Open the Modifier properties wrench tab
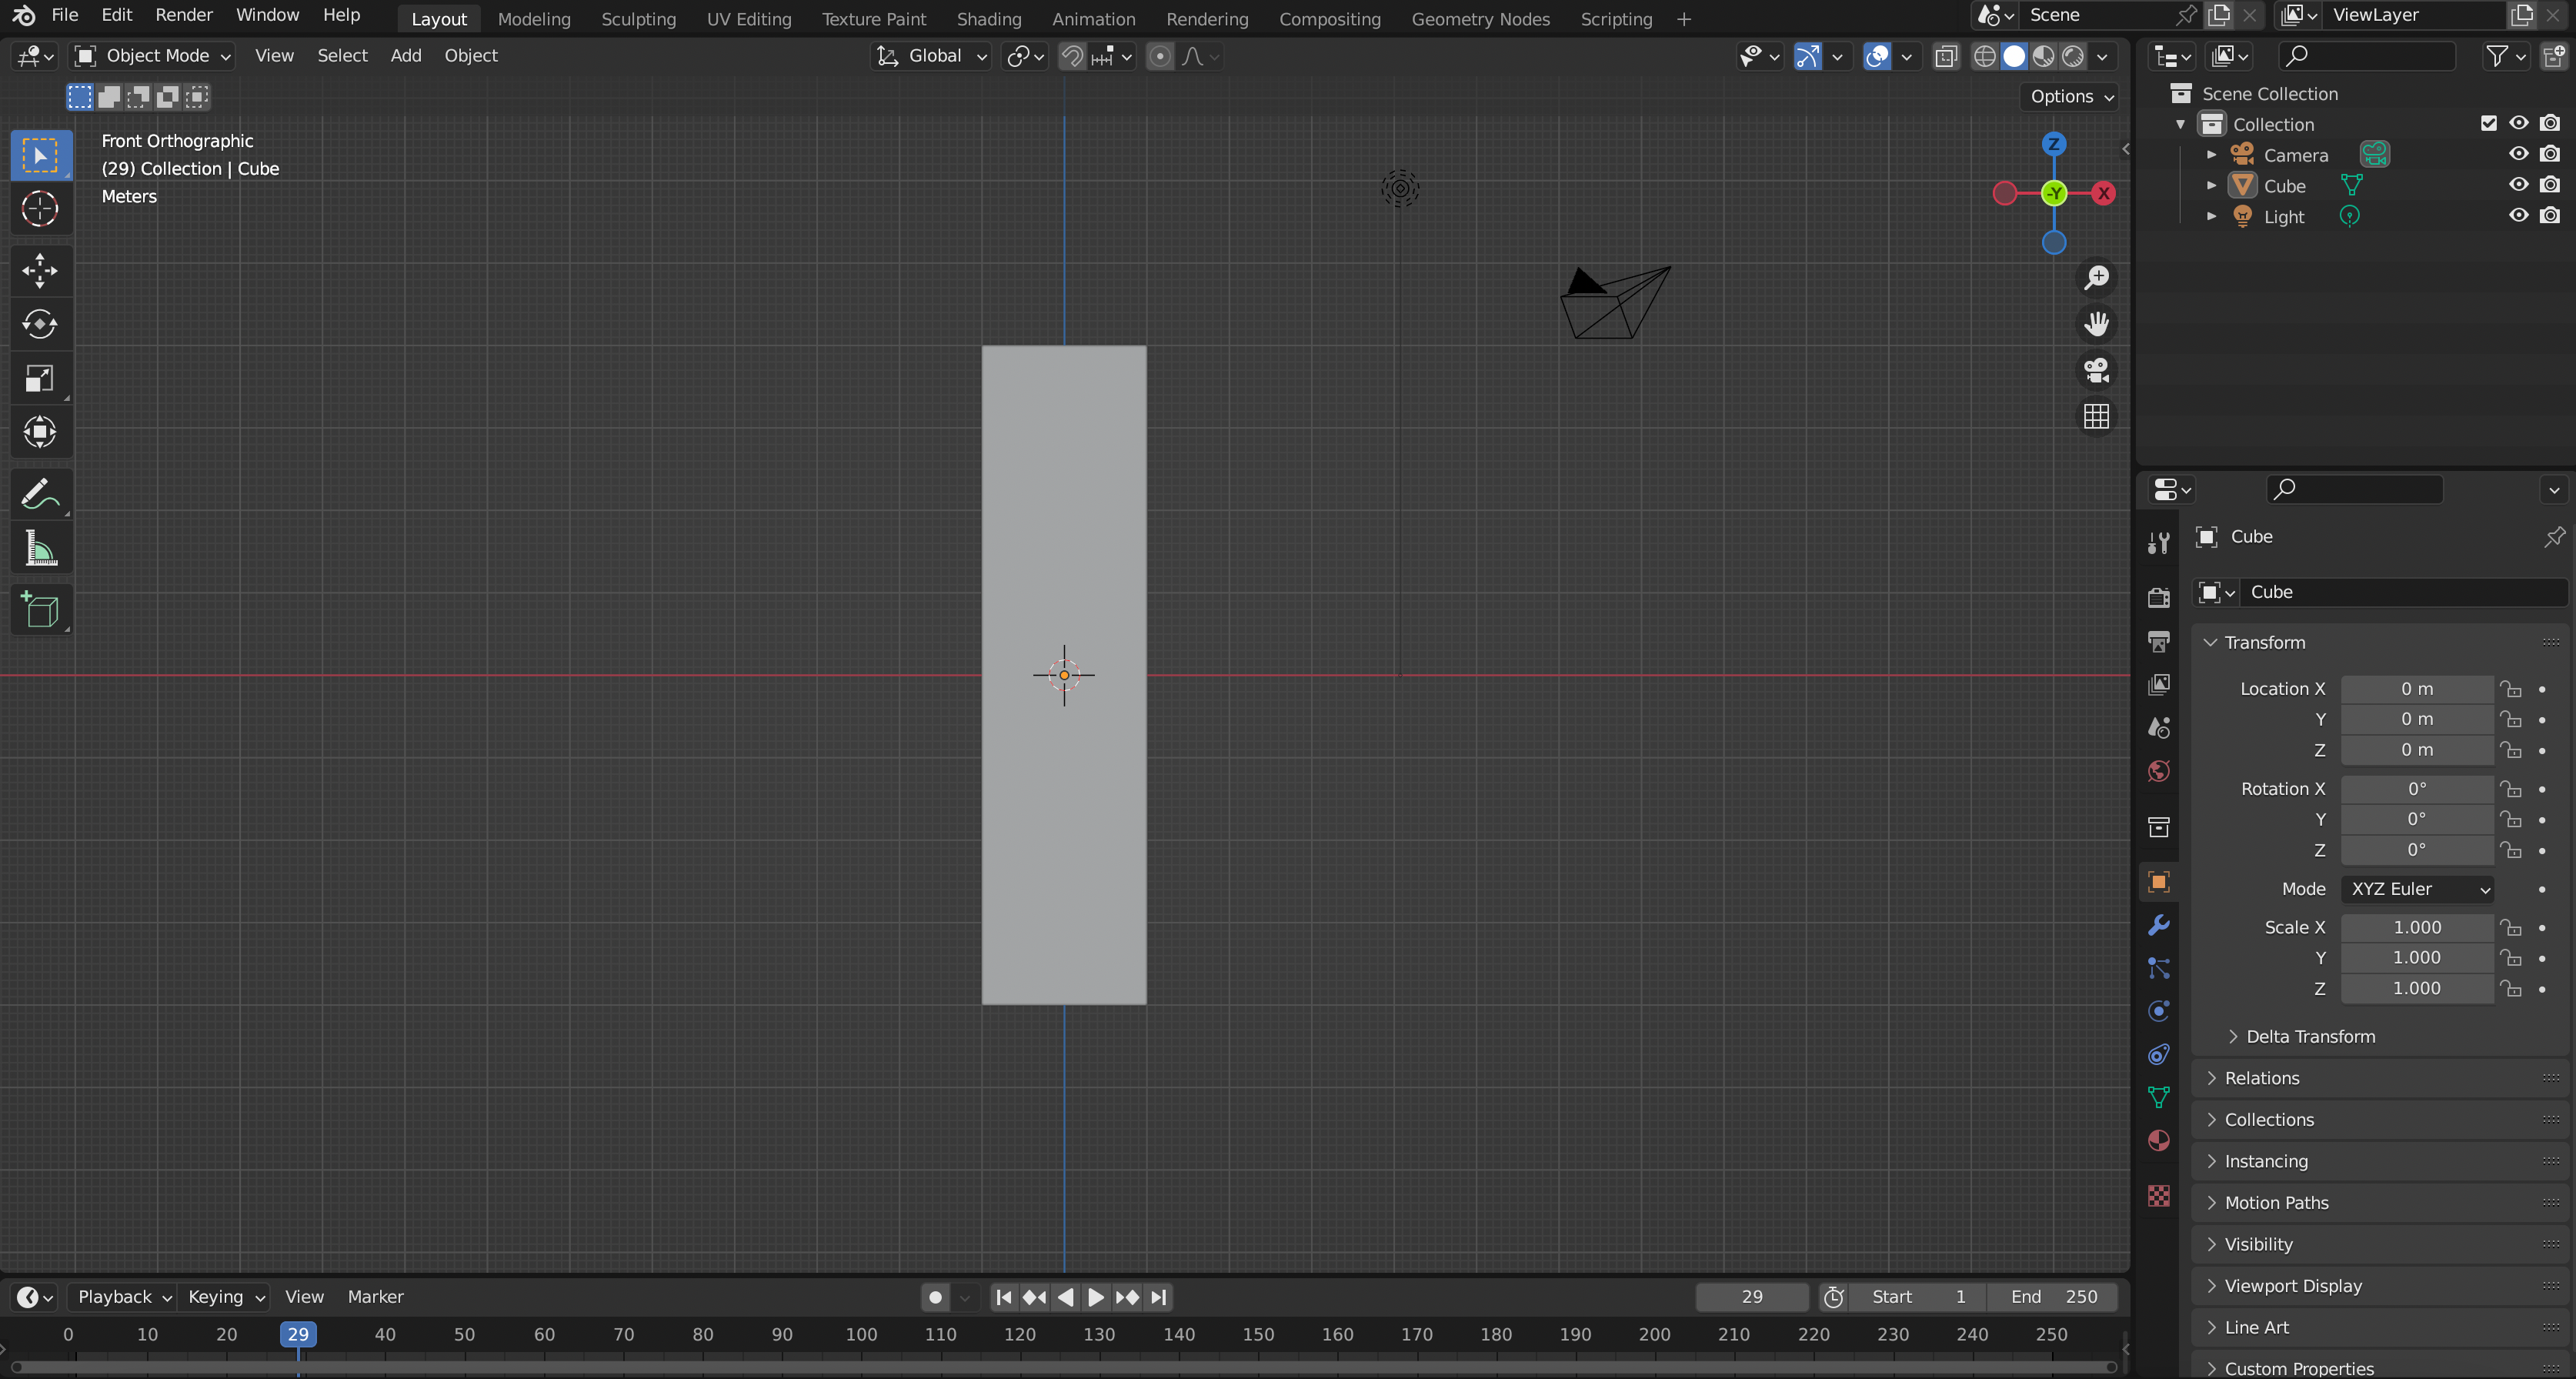This screenshot has height=1379, width=2576. click(2159, 925)
